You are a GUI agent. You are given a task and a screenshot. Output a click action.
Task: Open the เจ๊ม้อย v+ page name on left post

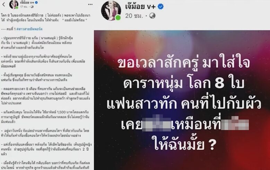tap(27, 2)
